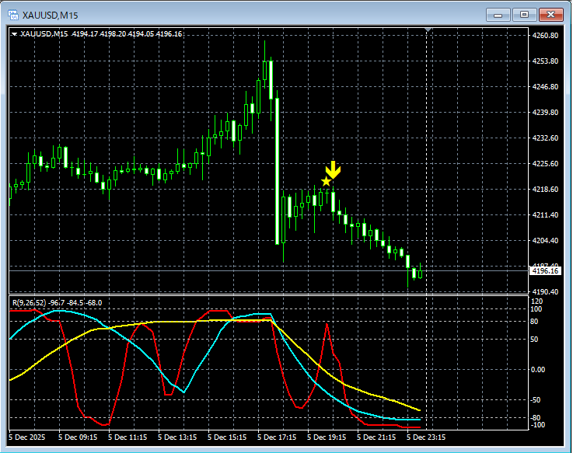Click the 120 level on indicator scale
573x453 pixels.
[x=536, y=300]
